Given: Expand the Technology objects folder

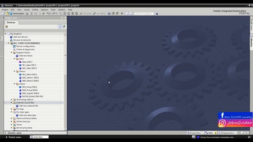Looking at the screenshot, I should 11,100.
